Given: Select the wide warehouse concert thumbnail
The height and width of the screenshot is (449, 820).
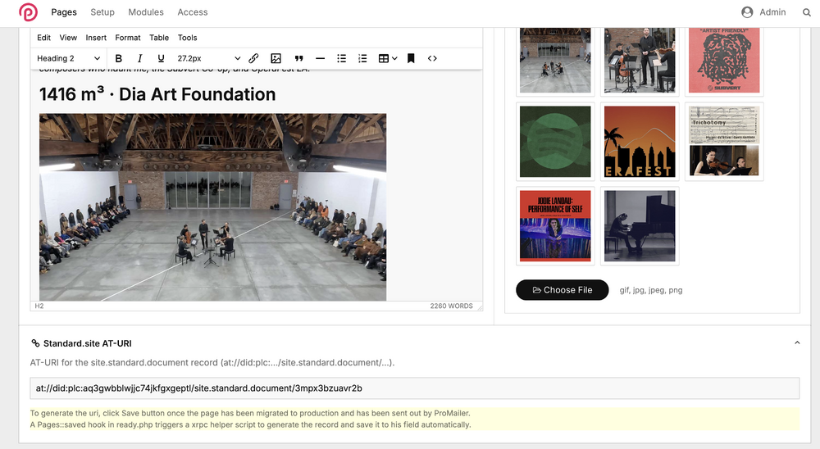Looking at the screenshot, I should tap(555, 61).
